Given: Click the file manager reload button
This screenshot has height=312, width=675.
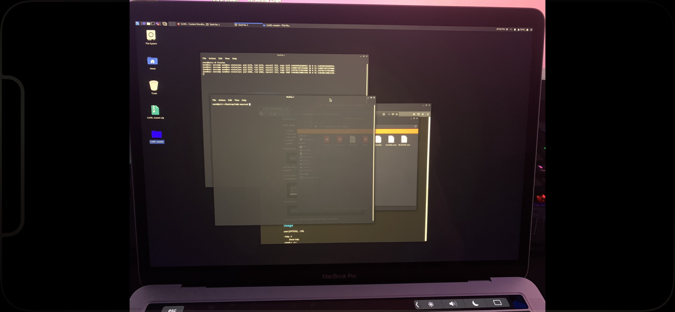Looking at the screenshot, I should pos(415,126).
